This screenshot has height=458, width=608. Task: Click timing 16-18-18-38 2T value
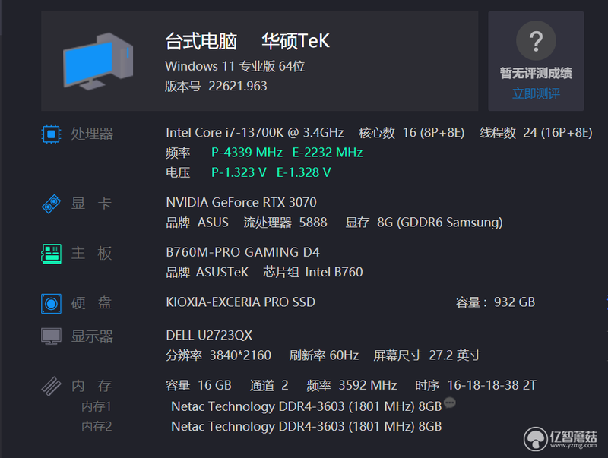492,385
